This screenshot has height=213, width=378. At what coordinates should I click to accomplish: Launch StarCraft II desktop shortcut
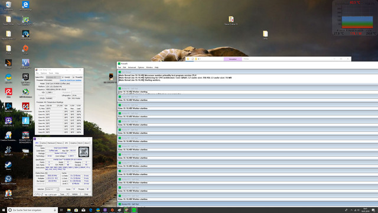tap(8, 151)
